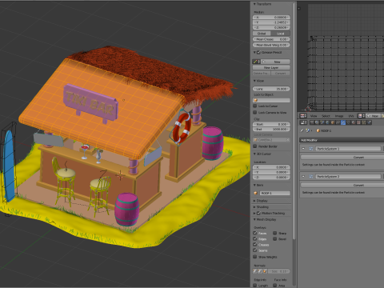
Task: Open the Select menu in UV editor
Action: click(326, 116)
